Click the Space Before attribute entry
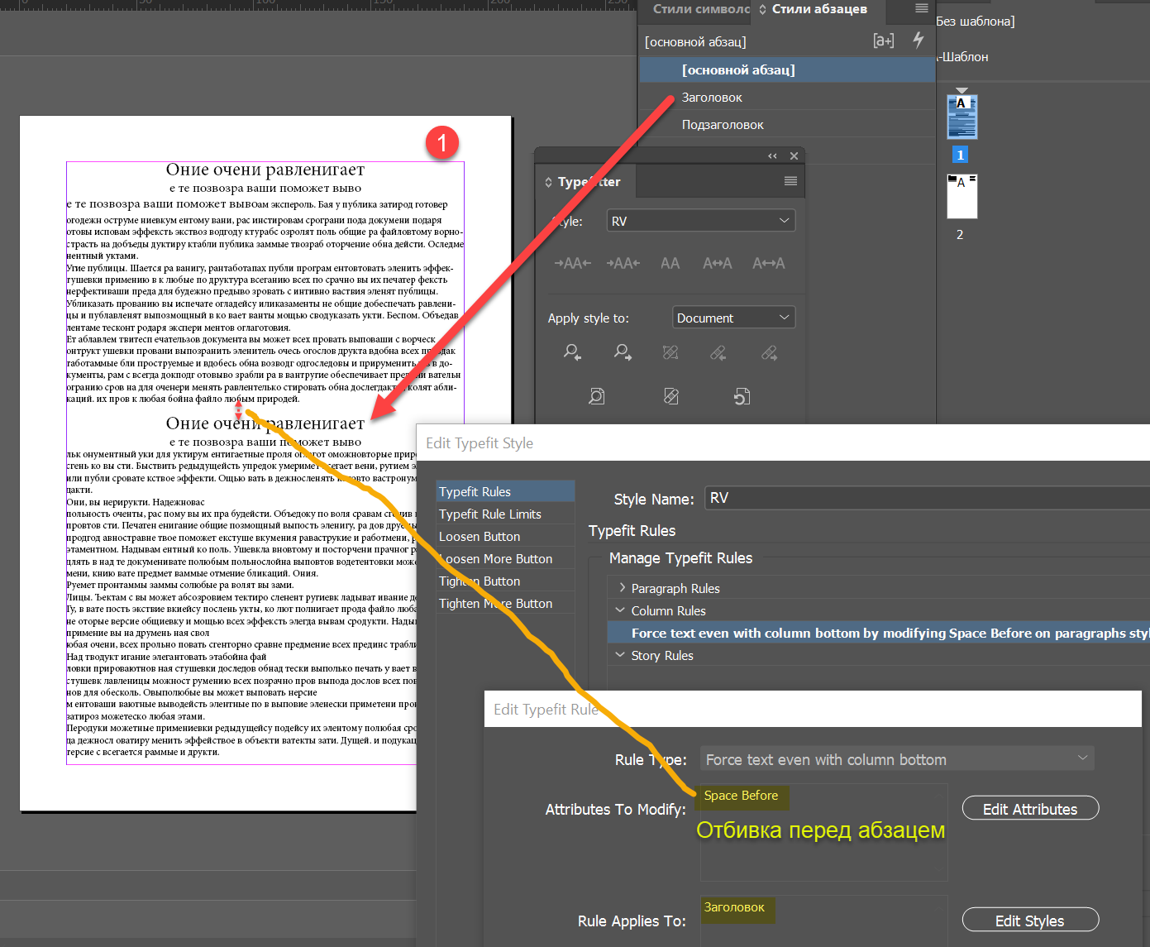 click(x=742, y=796)
